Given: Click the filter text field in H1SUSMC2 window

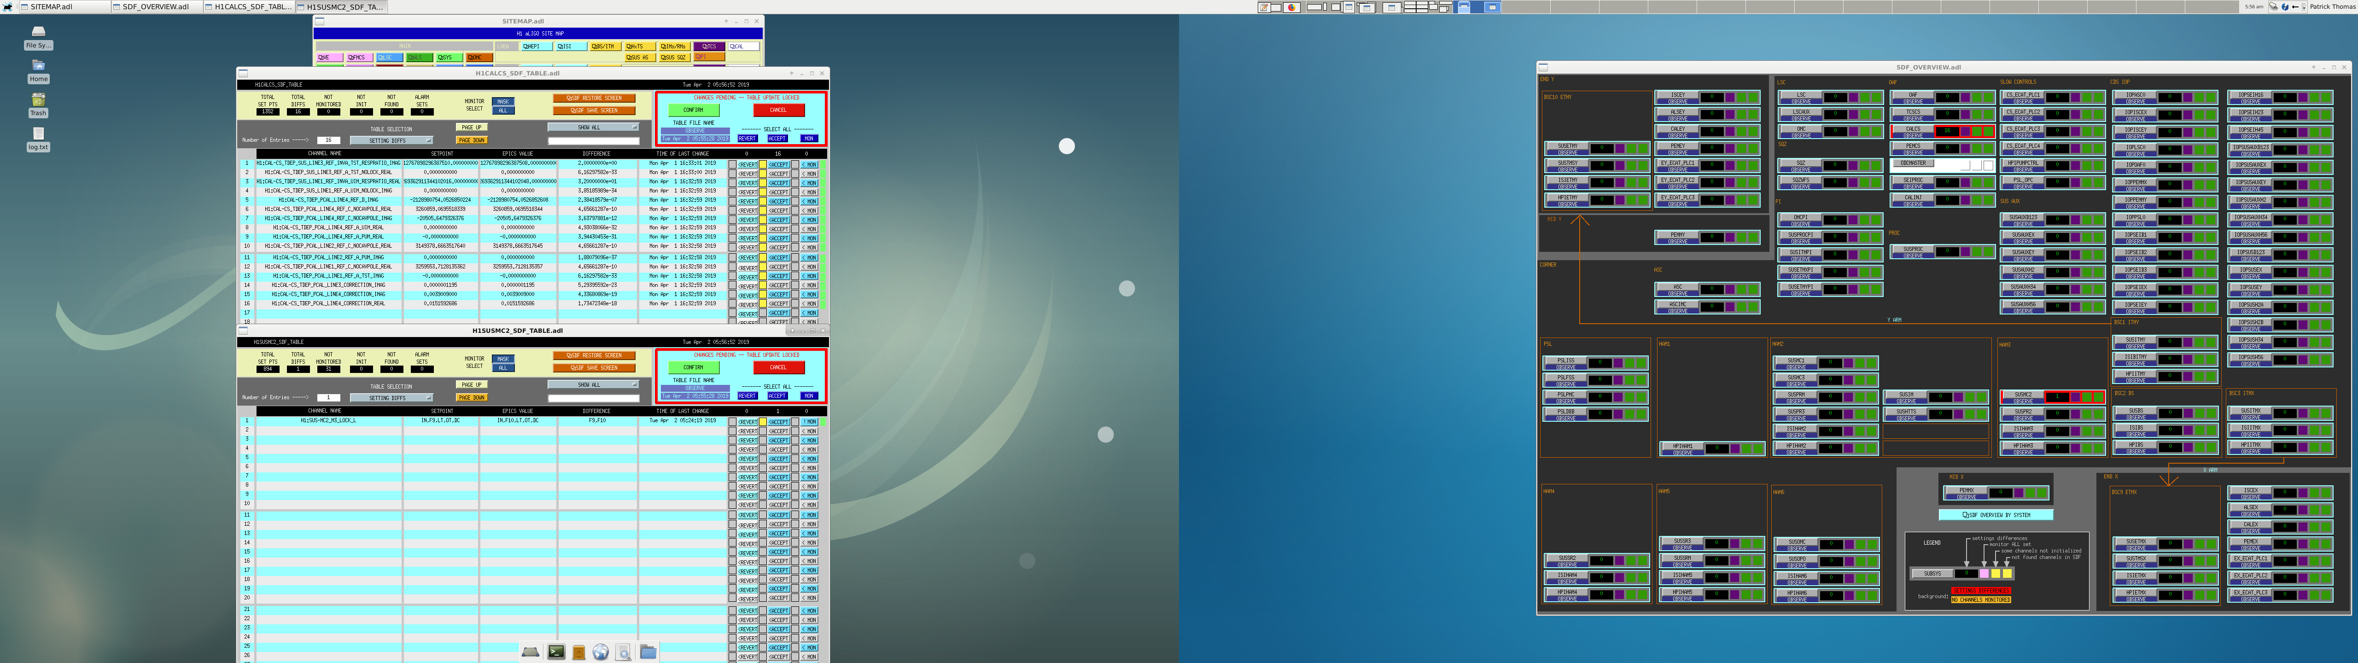Looking at the screenshot, I should (593, 397).
